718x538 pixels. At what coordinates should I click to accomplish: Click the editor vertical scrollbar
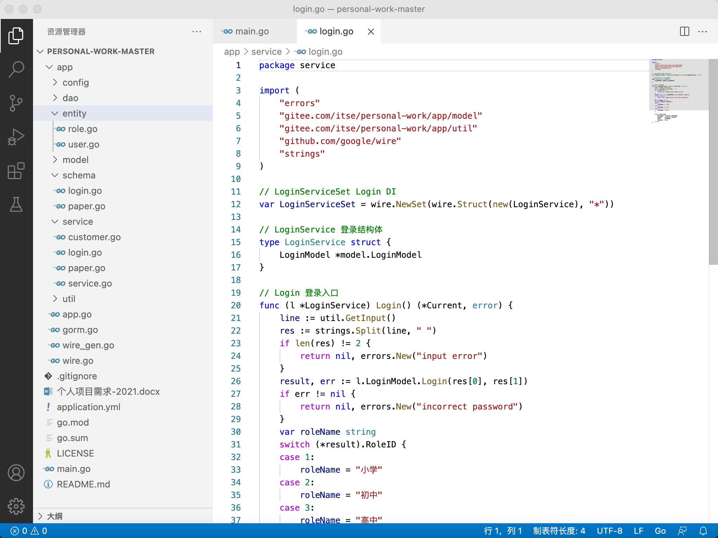point(713,162)
